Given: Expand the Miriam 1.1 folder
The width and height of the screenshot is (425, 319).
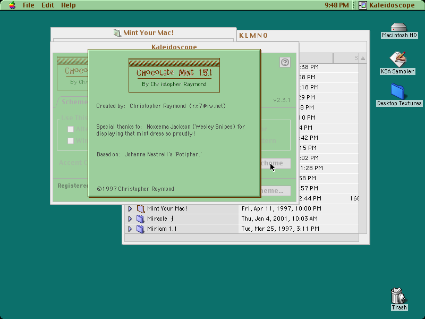Looking at the screenshot, I should point(130,229).
